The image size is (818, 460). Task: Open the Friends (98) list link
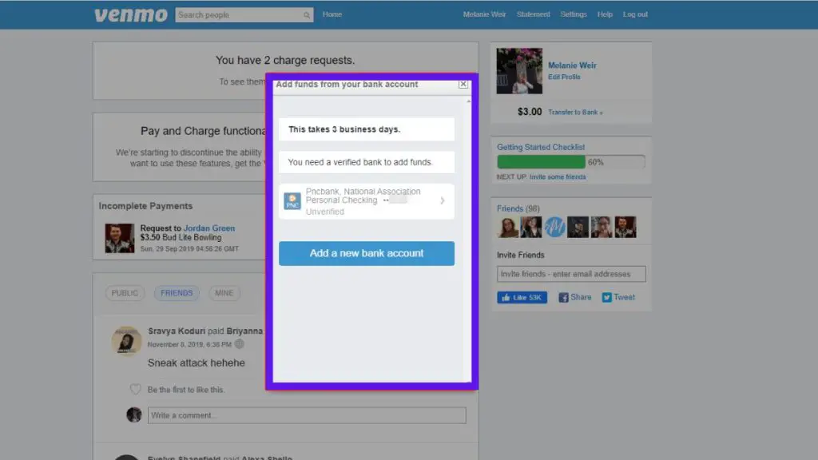[518, 208]
